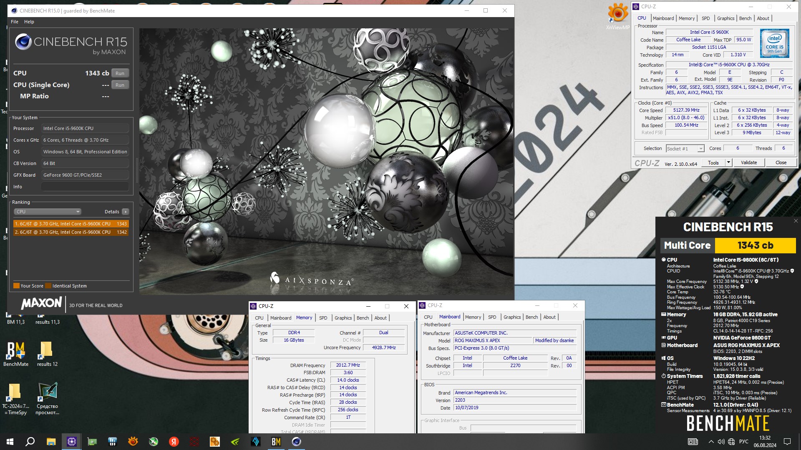Image resolution: width=801 pixels, height=450 pixels.
Task: Close the BenchMate Cinebench R15 overlay
Action: (796, 221)
